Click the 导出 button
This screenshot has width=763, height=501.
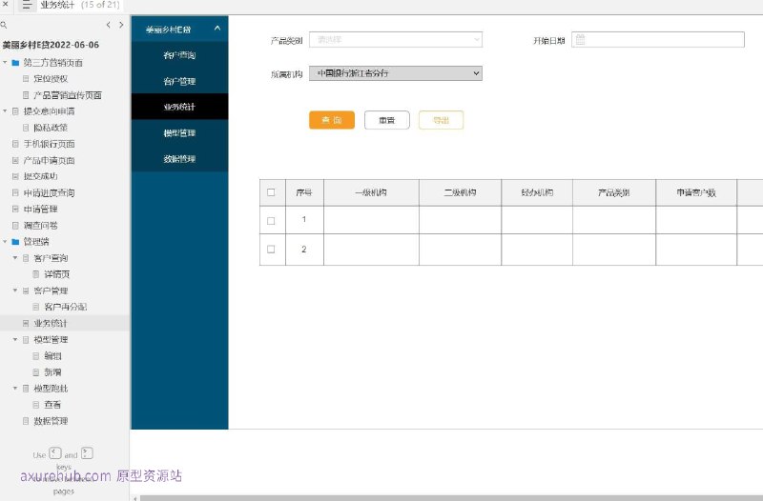pos(441,120)
